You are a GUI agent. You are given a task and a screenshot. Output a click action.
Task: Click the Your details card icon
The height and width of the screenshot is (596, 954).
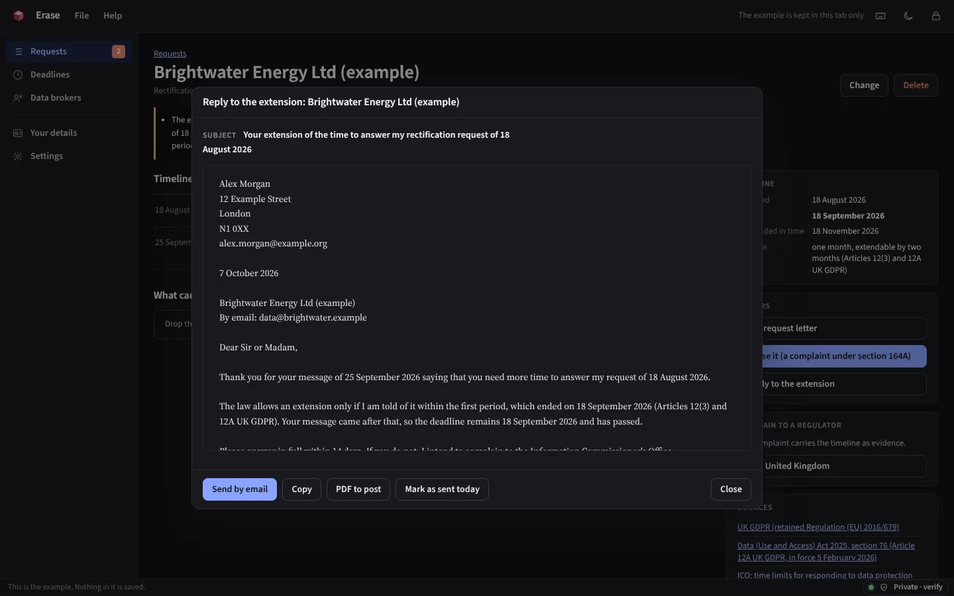[x=18, y=133]
